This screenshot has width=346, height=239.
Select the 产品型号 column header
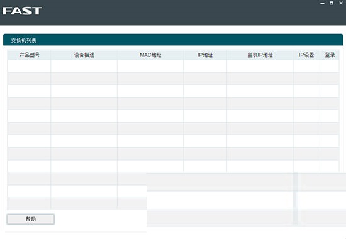[x=30, y=55]
